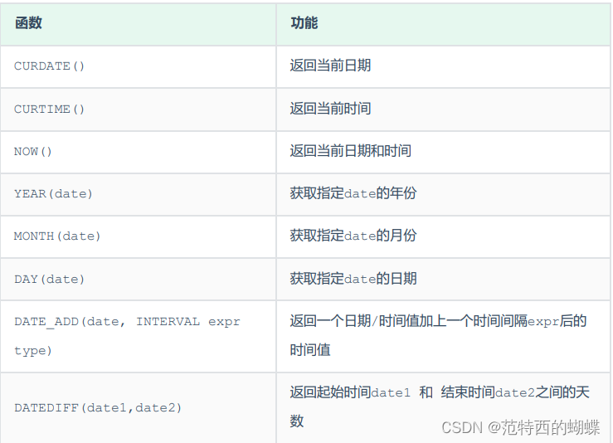Select the 返回起始时间date1 description cell

[x=443, y=408]
